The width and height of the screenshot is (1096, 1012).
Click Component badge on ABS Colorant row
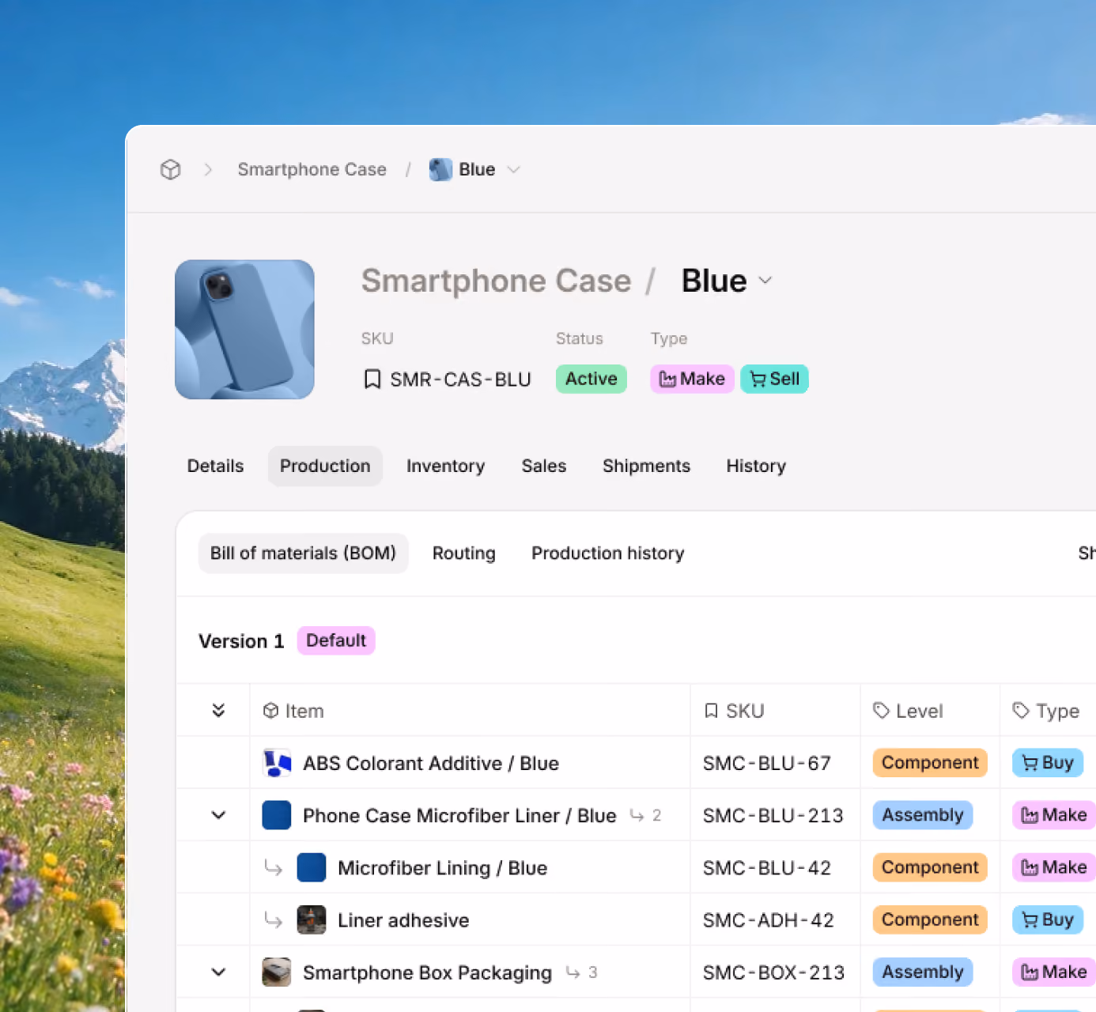[x=930, y=763]
